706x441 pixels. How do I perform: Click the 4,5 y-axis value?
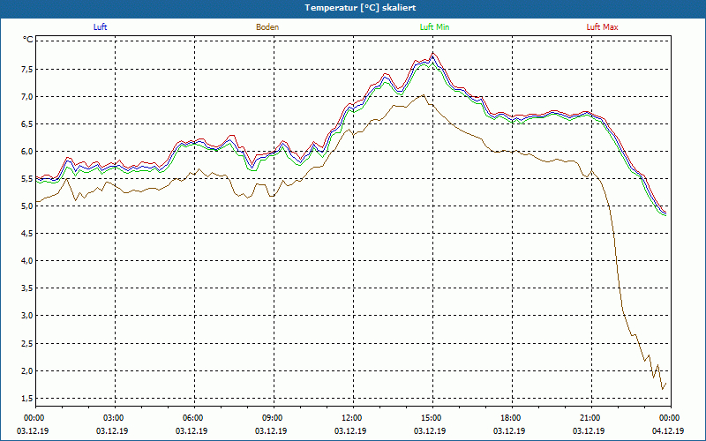[28, 234]
